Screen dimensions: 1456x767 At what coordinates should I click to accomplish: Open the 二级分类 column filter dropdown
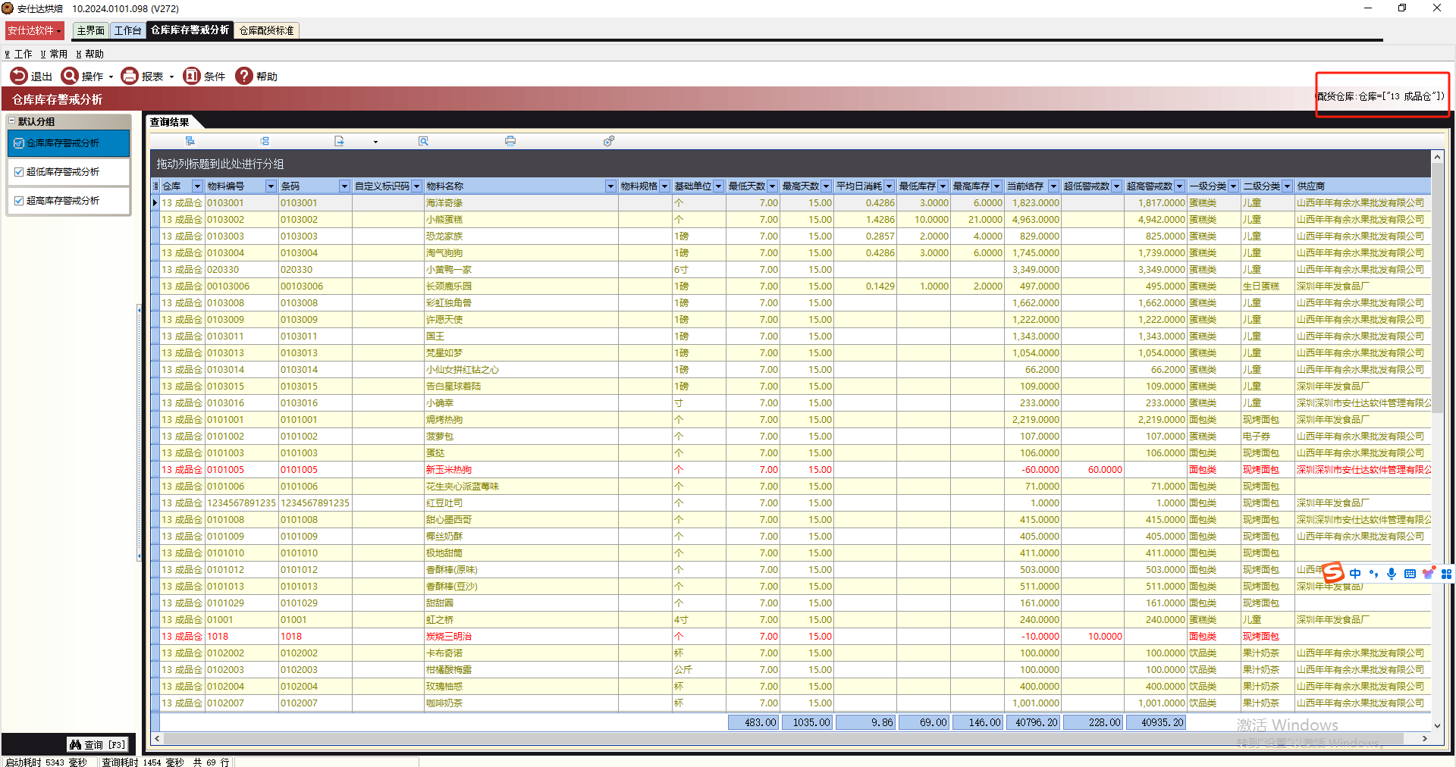point(1287,186)
